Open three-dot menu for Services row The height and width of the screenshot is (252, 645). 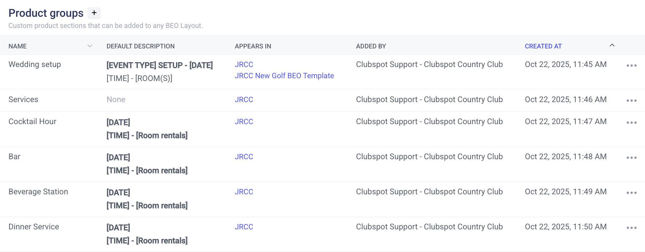(x=631, y=101)
